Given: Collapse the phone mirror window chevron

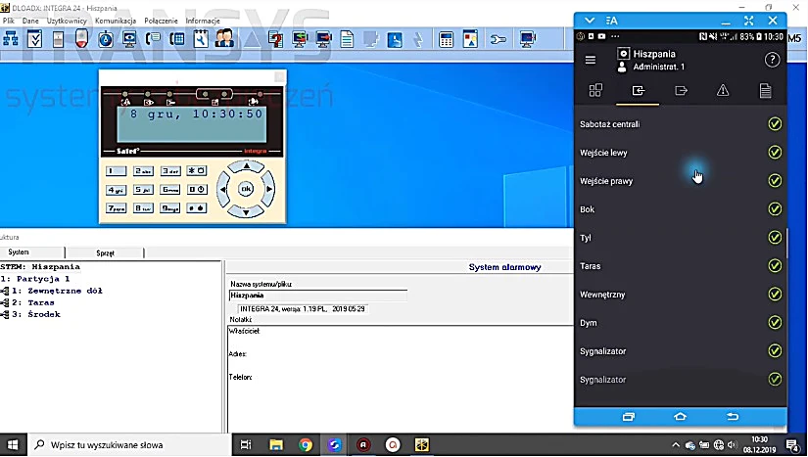Looking at the screenshot, I should click(x=590, y=21).
